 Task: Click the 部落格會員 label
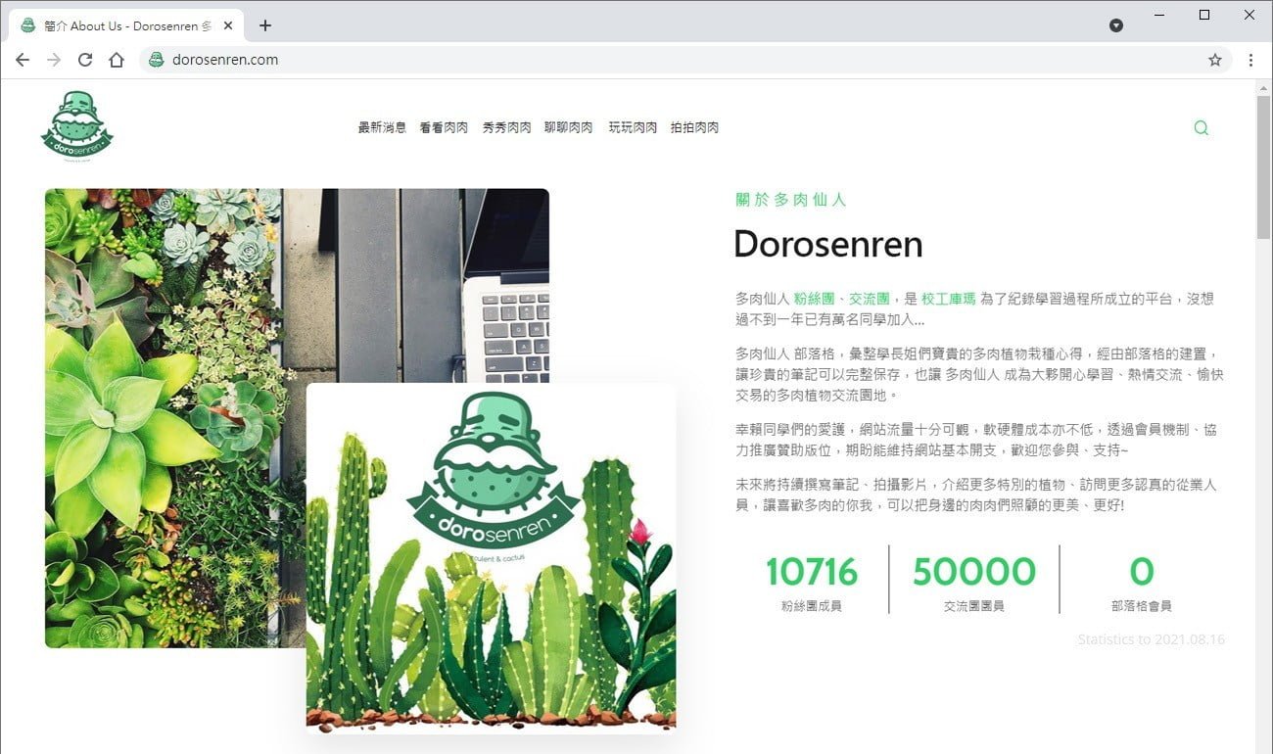(1142, 606)
